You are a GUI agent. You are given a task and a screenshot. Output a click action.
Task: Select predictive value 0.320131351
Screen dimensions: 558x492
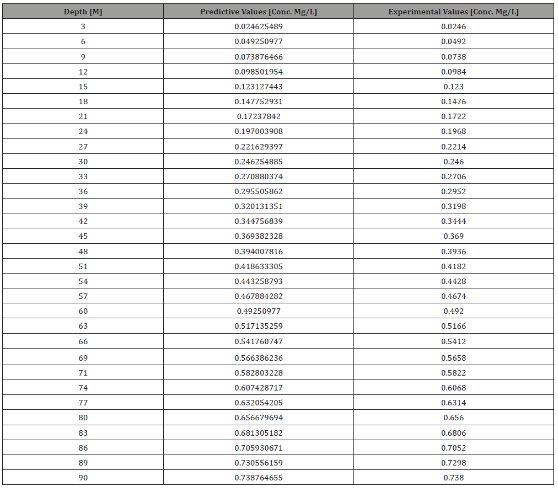pyautogui.click(x=259, y=207)
